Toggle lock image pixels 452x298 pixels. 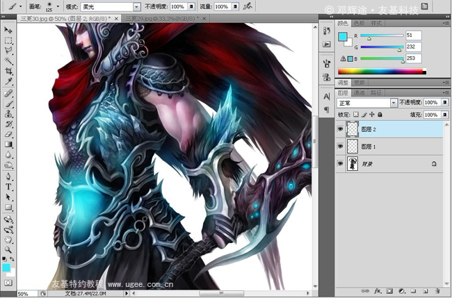(x=364, y=115)
